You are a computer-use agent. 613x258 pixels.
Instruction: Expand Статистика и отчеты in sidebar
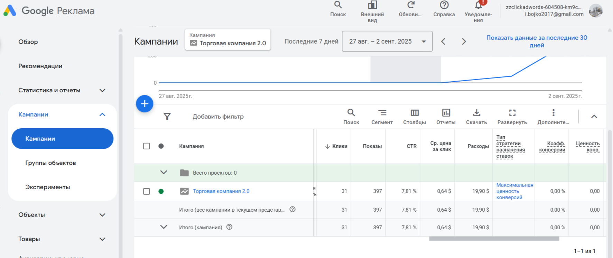point(102,90)
